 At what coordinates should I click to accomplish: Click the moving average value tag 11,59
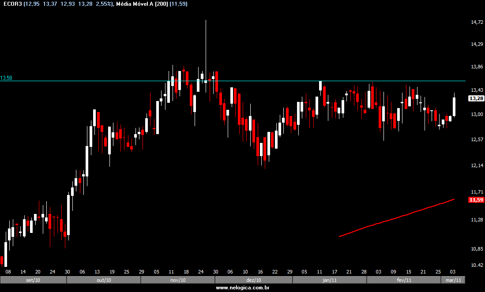click(476, 200)
